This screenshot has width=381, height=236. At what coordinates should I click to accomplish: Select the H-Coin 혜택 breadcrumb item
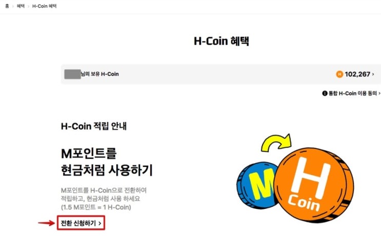coord(45,6)
